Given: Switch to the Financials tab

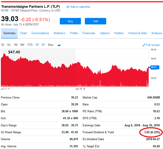Looking at the screenshot, I should [x=89, y=33].
